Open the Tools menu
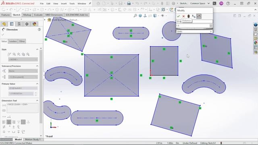This screenshot has width=258, height=145. point(72,4)
